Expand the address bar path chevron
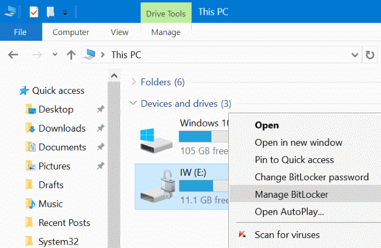The height and width of the screenshot is (248, 381). tap(103, 55)
